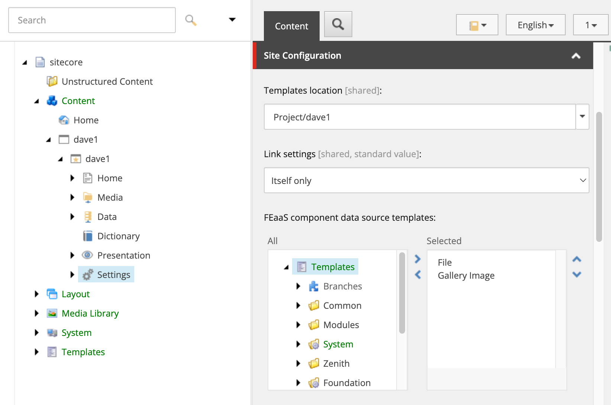Click the Foundation folder icon
611x405 pixels.
(x=314, y=383)
